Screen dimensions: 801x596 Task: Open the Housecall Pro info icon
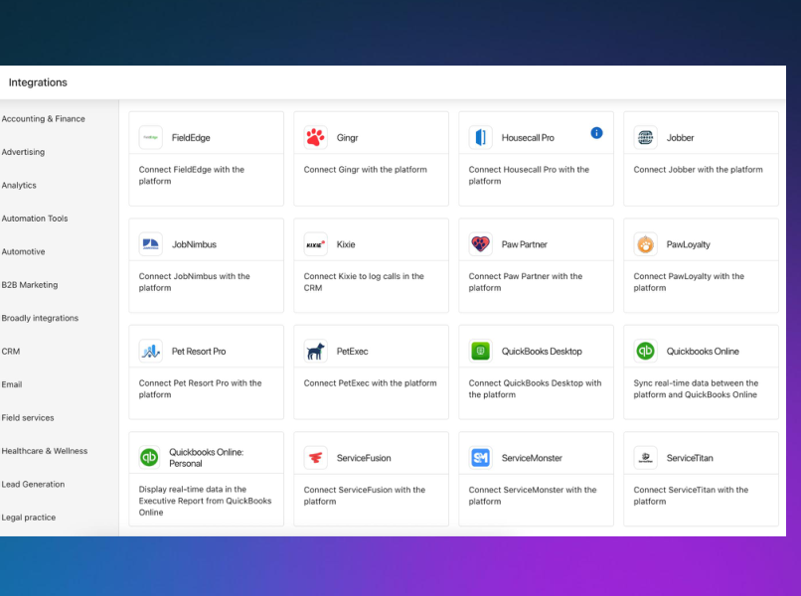(x=596, y=133)
